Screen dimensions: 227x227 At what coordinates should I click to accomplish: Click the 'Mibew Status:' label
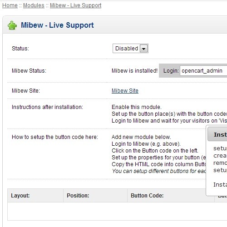[x=29, y=71]
